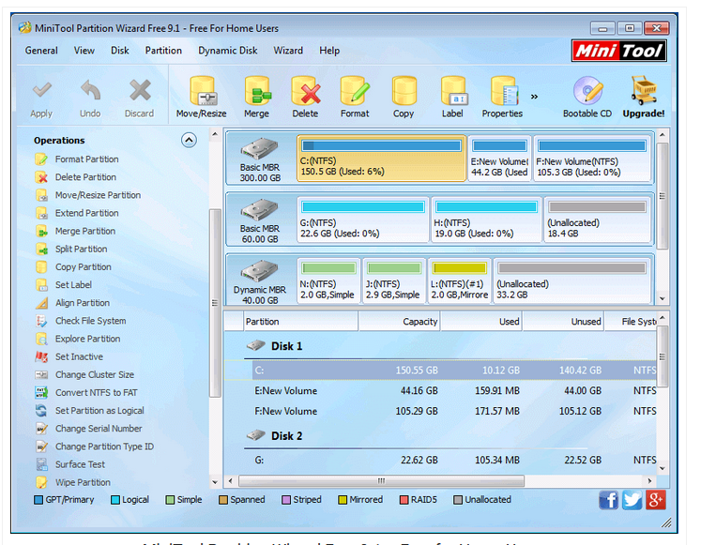The image size is (716, 545).
Task: Sort by the Unused column header
Action: 563,322
